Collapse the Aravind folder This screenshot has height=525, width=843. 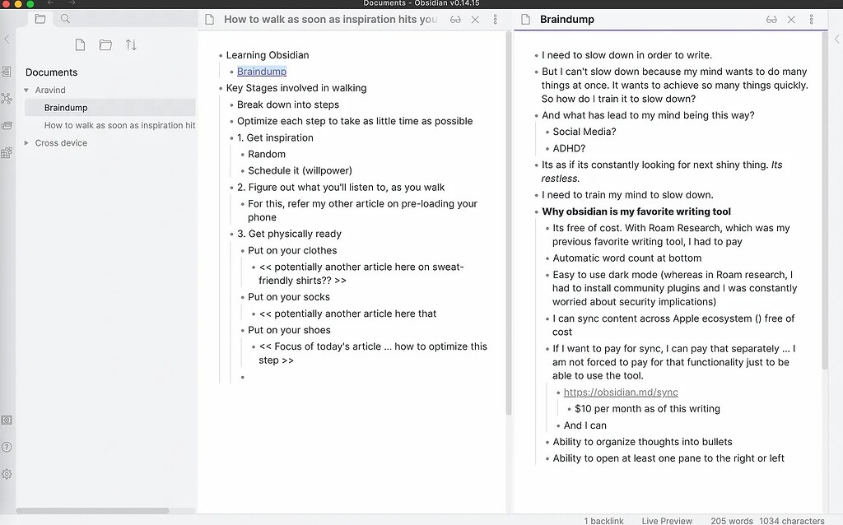(26, 90)
